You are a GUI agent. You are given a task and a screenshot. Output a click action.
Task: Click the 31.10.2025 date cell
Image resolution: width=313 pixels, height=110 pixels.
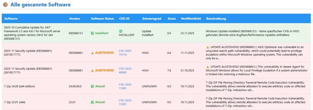coord(187,71)
